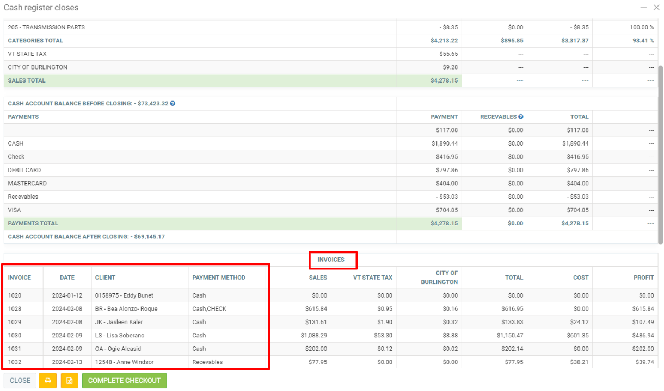Click help icon next to Recevables header
This screenshot has height=391, width=664.
(521, 117)
